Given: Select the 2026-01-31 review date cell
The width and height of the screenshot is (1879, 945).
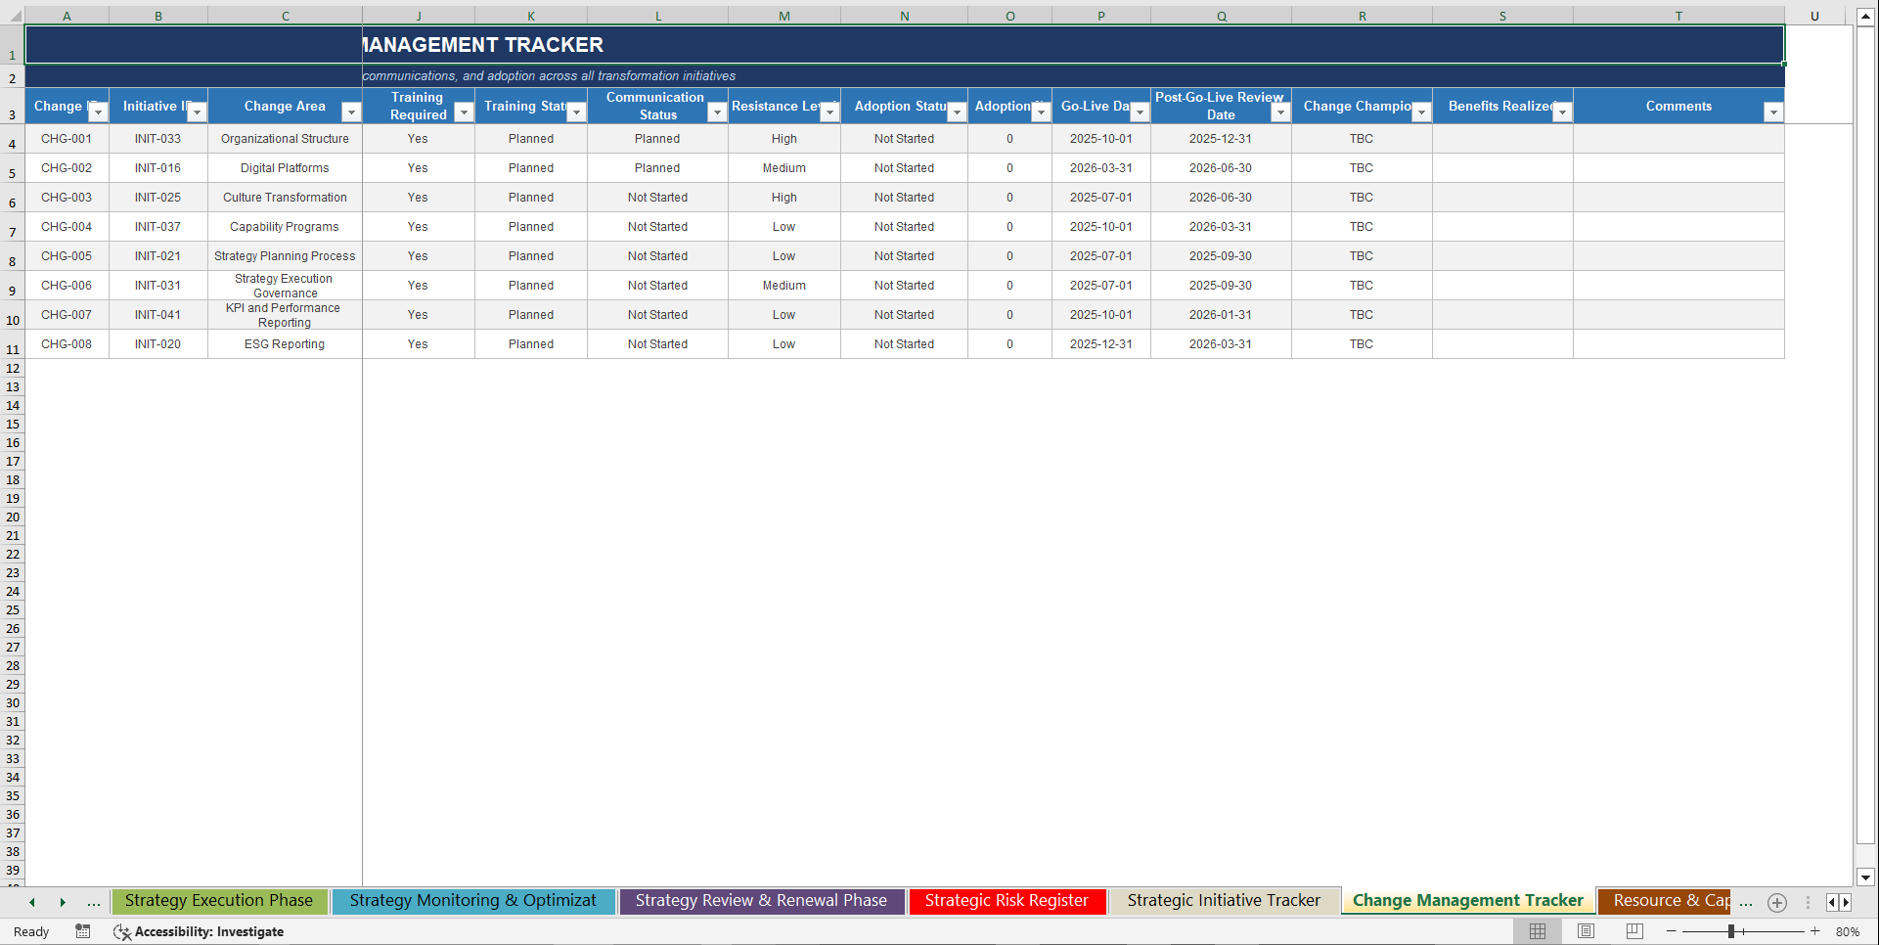Looking at the screenshot, I should coord(1221,315).
